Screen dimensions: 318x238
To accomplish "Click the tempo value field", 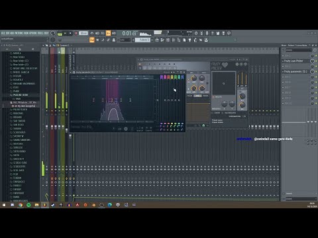I will tap(83, 33).
